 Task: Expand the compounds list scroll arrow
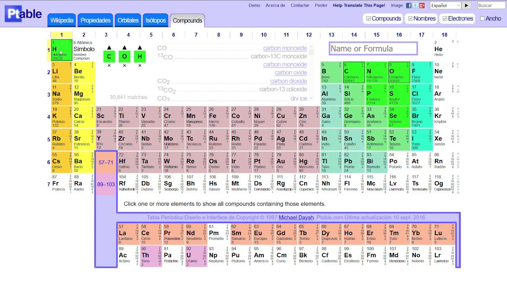click(311, 98)
